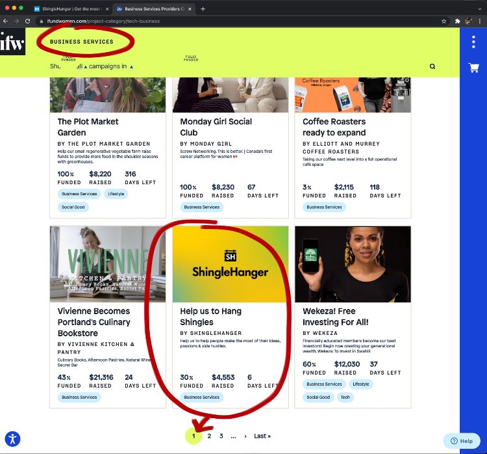Go back with the browser back arrow
The image size is (487, 454).
[5, 21]
